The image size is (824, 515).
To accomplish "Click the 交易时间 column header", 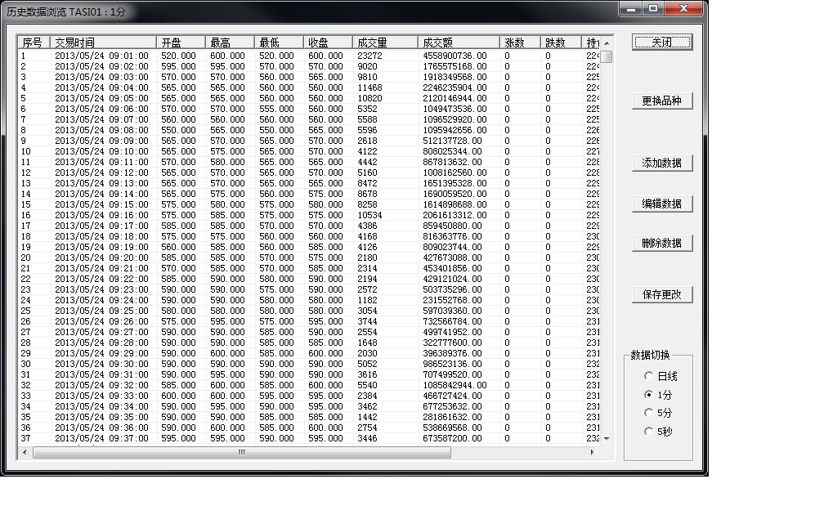I will click(x=104, y=43).
